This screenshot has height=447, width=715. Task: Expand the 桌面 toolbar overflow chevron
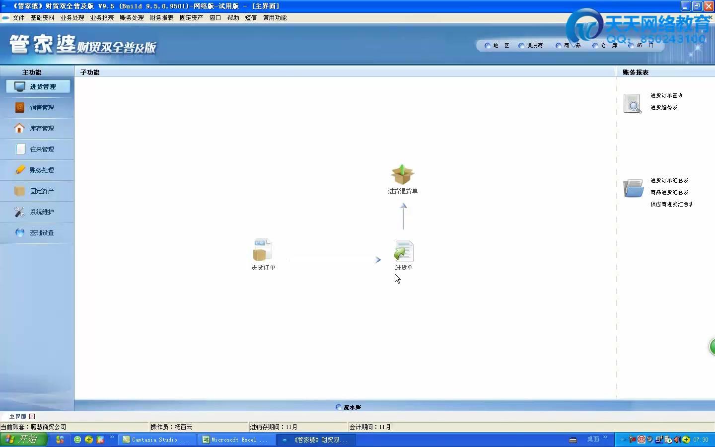[x=605, y=438]
